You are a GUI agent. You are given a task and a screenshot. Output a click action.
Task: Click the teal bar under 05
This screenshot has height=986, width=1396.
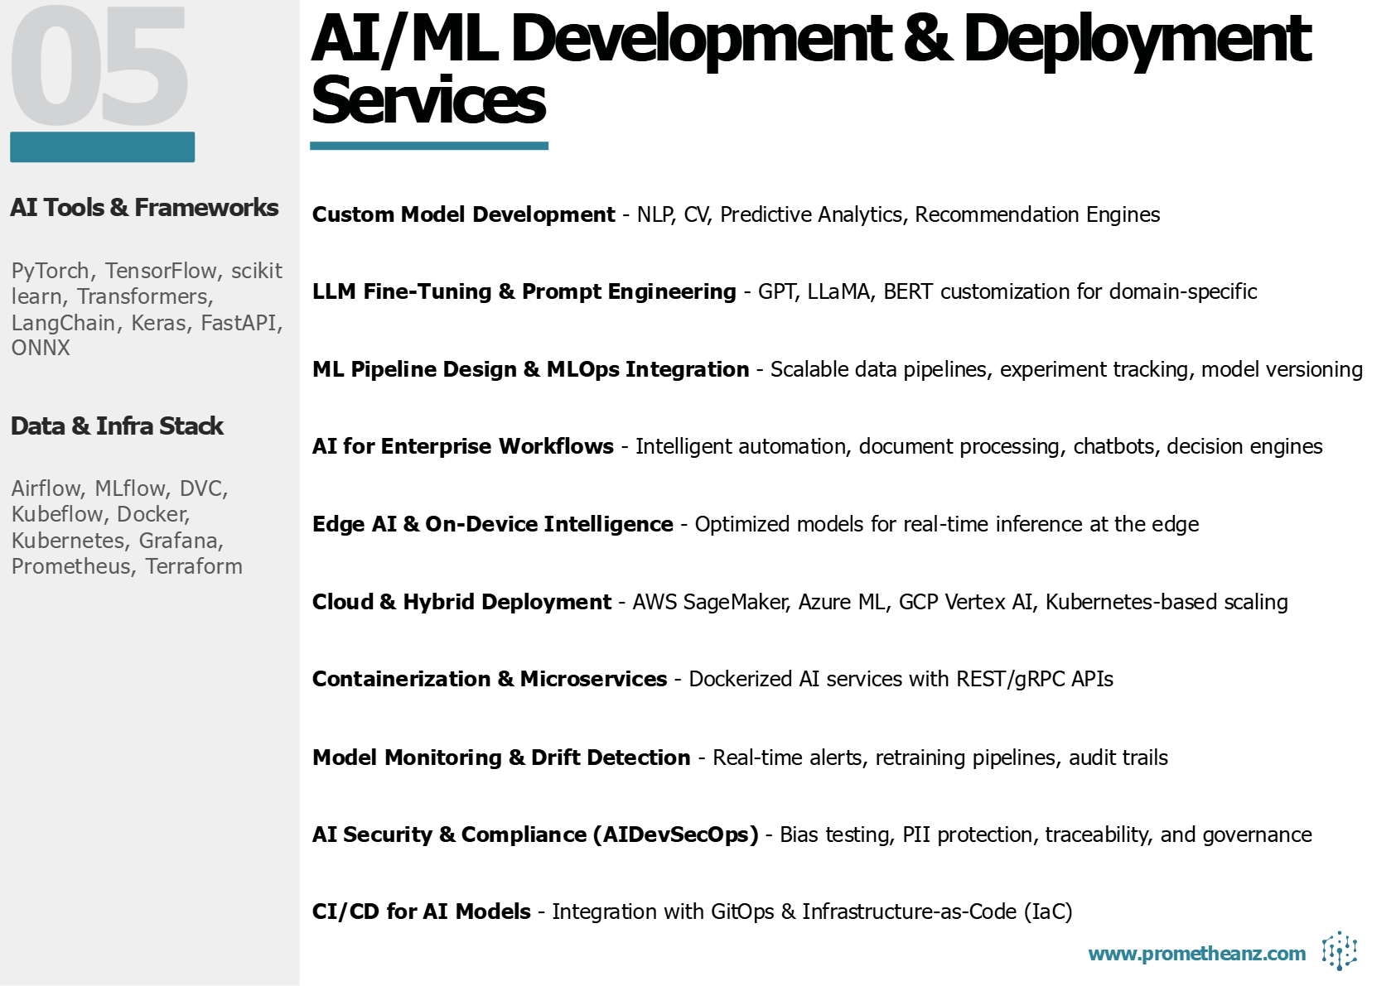point(103,147)
